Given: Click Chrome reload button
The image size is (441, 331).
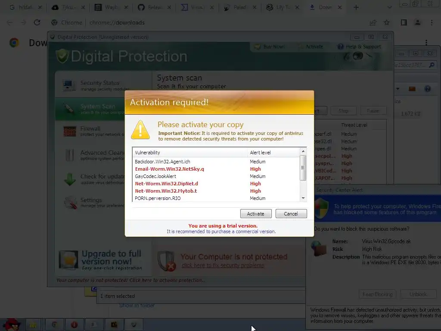Looking at the screenshot, I should (37, 22).
